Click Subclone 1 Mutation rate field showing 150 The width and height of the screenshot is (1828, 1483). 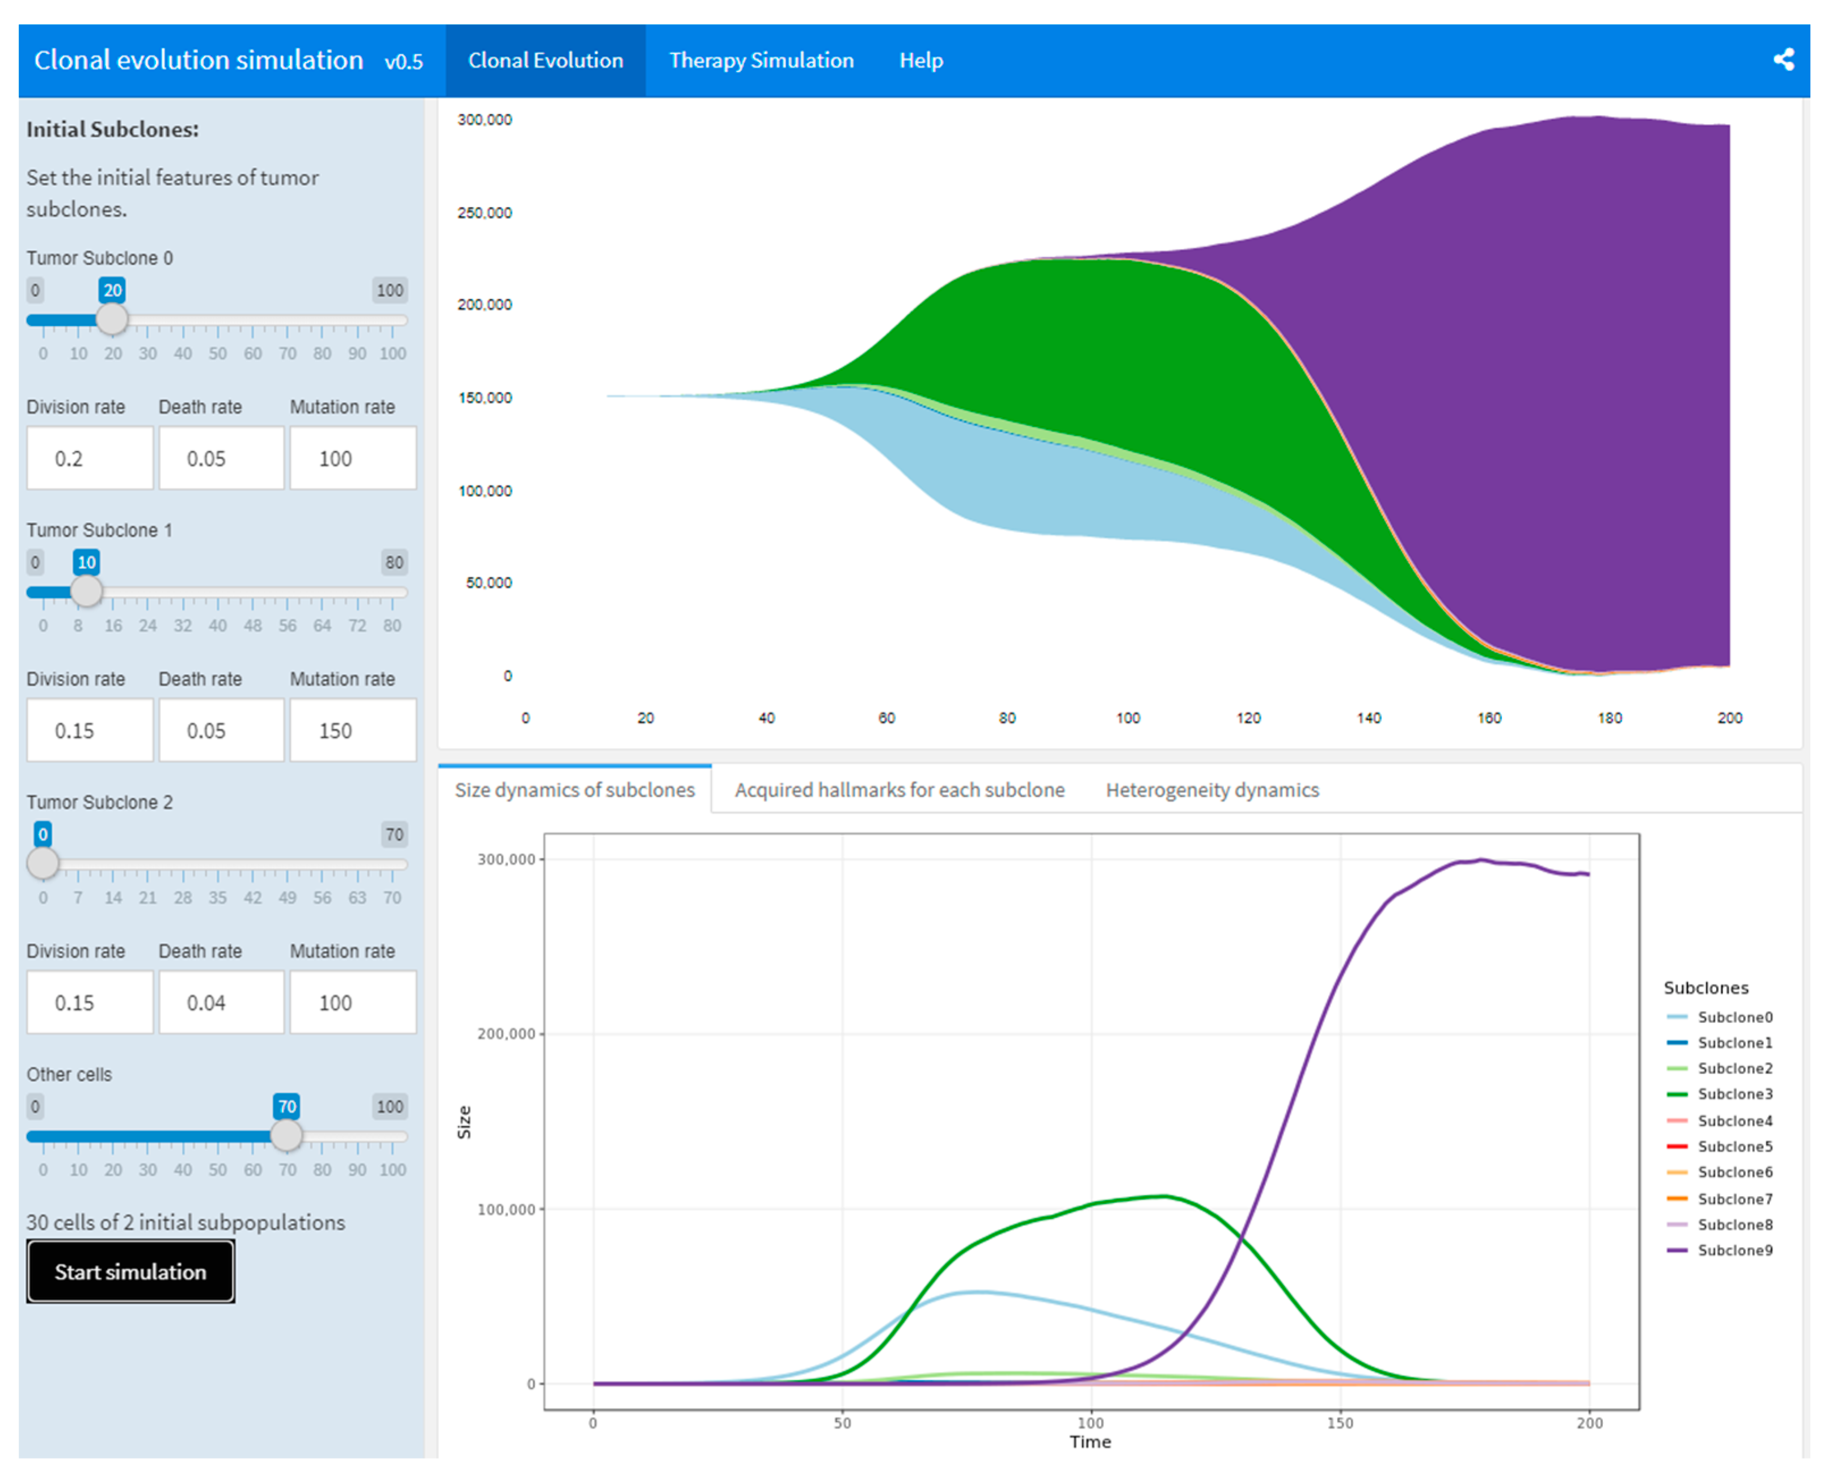click(352, 730)
